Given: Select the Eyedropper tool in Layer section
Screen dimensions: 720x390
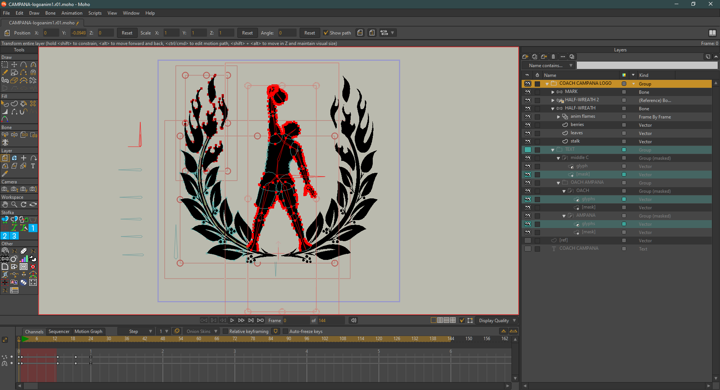Looking at the screenshot, I should point(5,174).
